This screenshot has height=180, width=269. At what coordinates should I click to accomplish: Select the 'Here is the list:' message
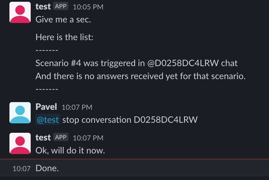[x=64, y=37]
